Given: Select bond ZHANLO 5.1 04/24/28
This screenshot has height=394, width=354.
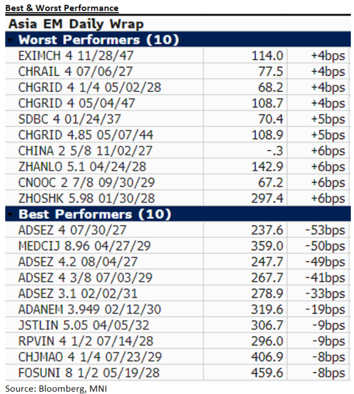Looking at the screenshot, I should (82, 166).
